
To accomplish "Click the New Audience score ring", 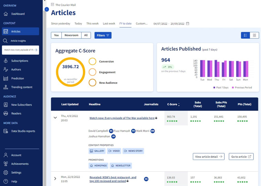I will pyautogui.click(x=92, y=83).
